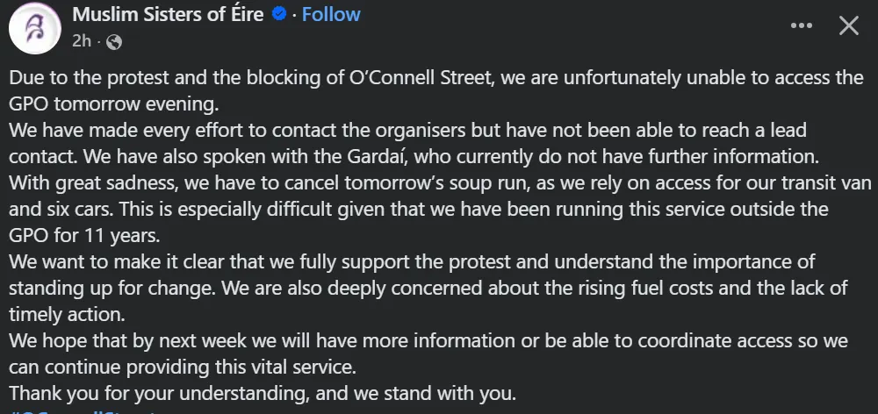Click the sentence about blocking of O'Connell Street
Screen dimensions: 878x414
[351, 77]
